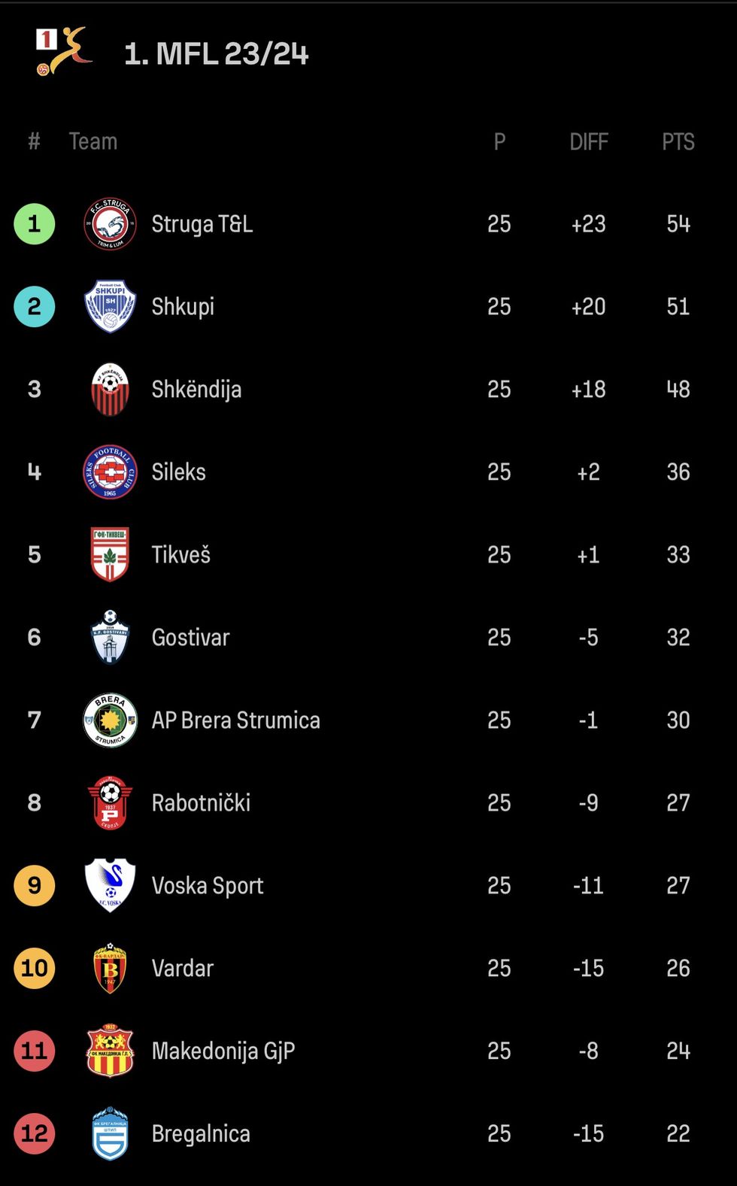Click the Sileks football club crest
Viewport: 737px width, 1186px height.
(x=110, y=472)
